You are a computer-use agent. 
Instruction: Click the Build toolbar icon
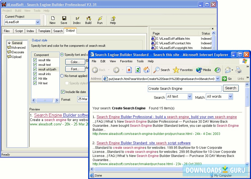click(88, 20)
